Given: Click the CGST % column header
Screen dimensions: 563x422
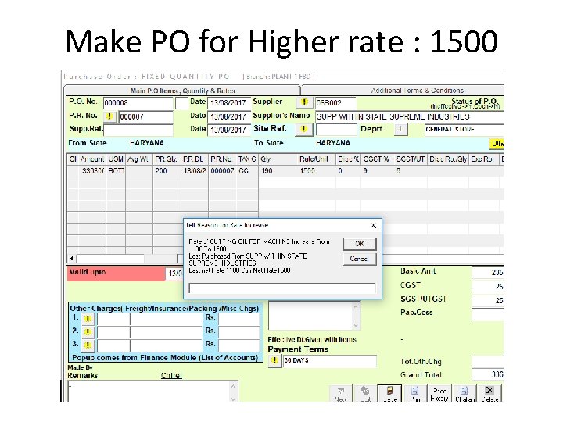Looking at the screenshot, I should (x=376, y=159).
